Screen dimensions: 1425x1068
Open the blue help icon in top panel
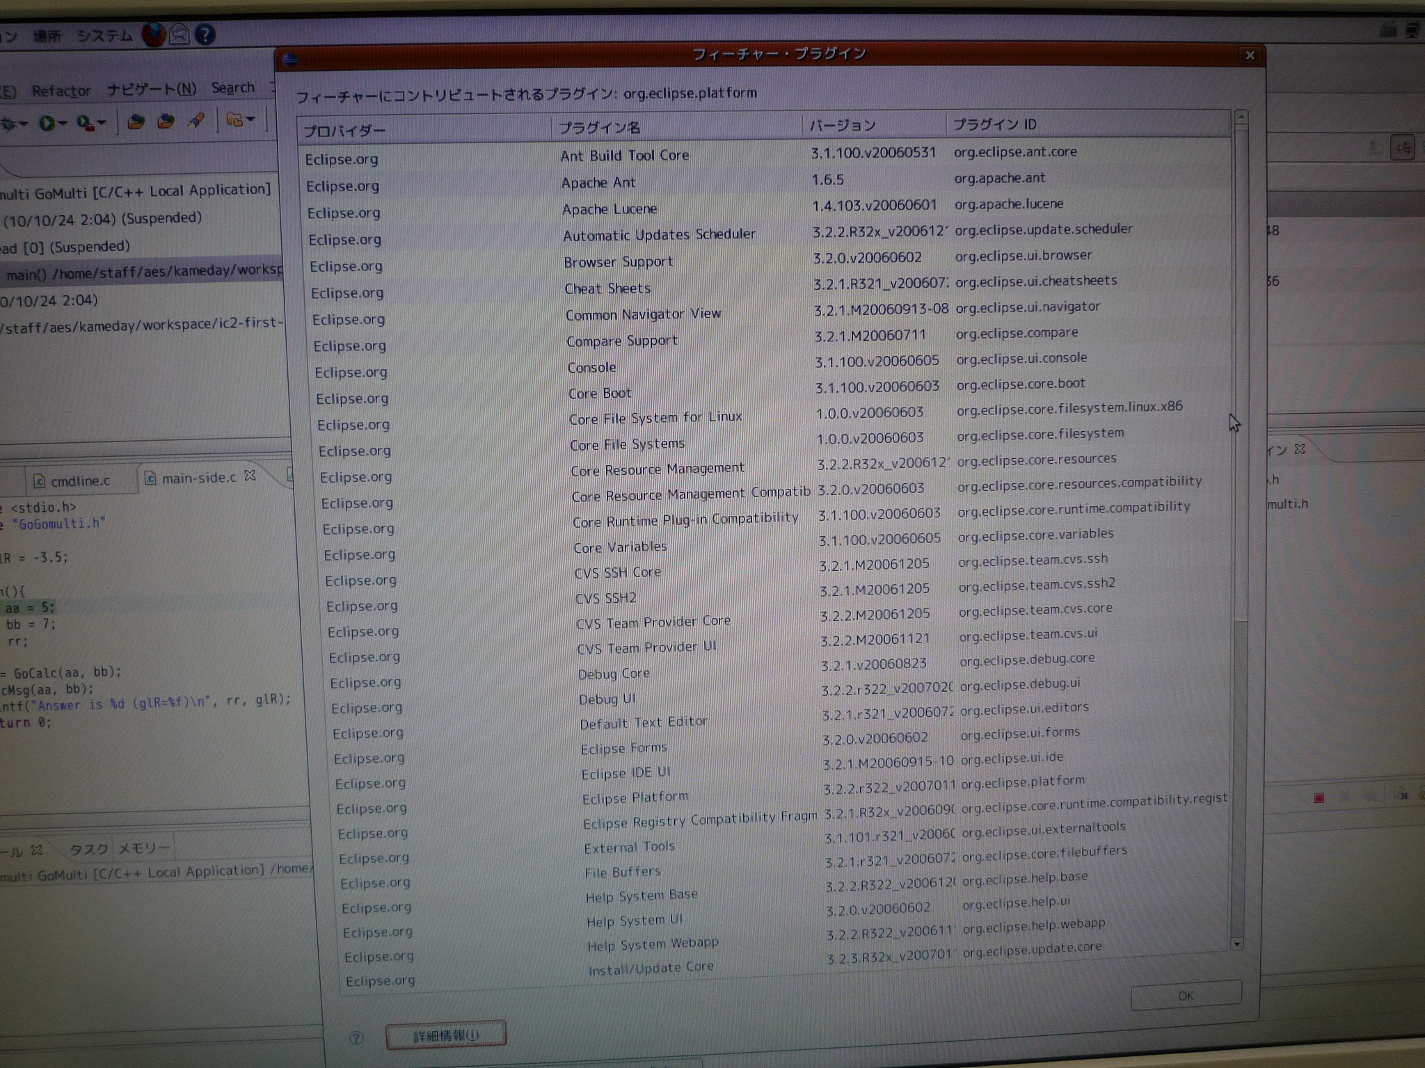click(204, 34)
